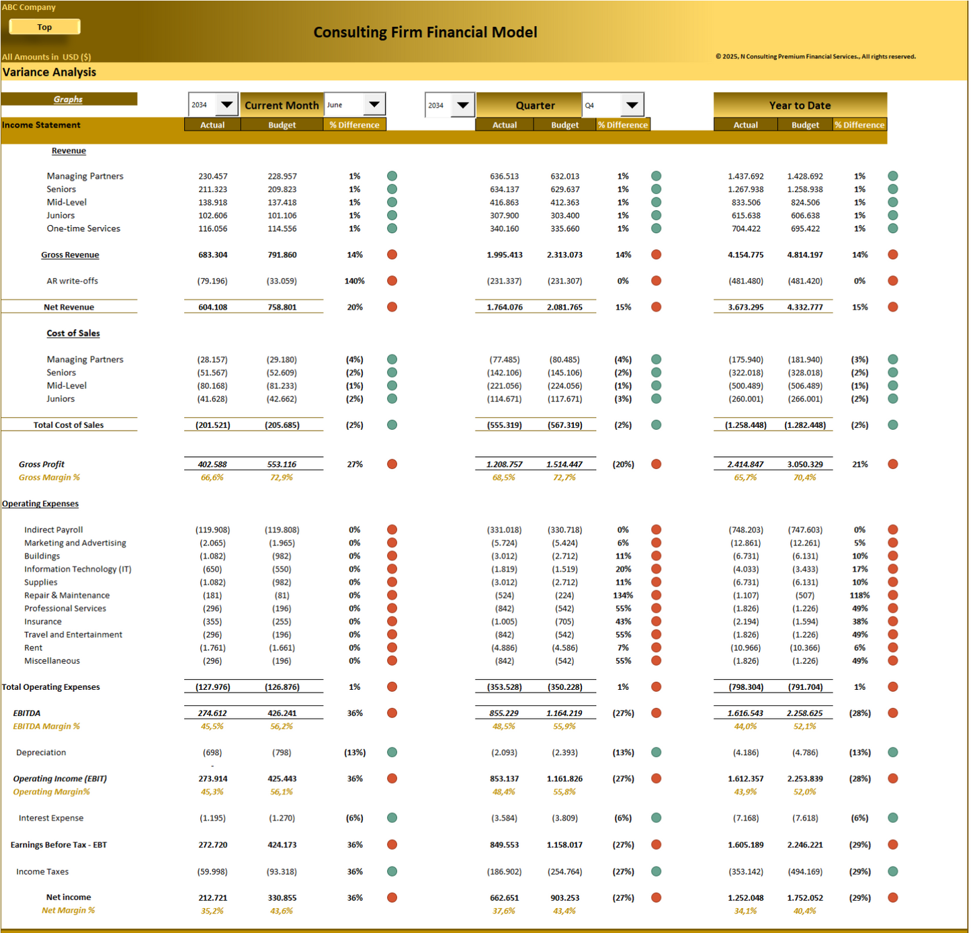The width and height of the screenshot is (971, 933).
Task: Select the Net Margin % label
Action: (x=69, y=910)
